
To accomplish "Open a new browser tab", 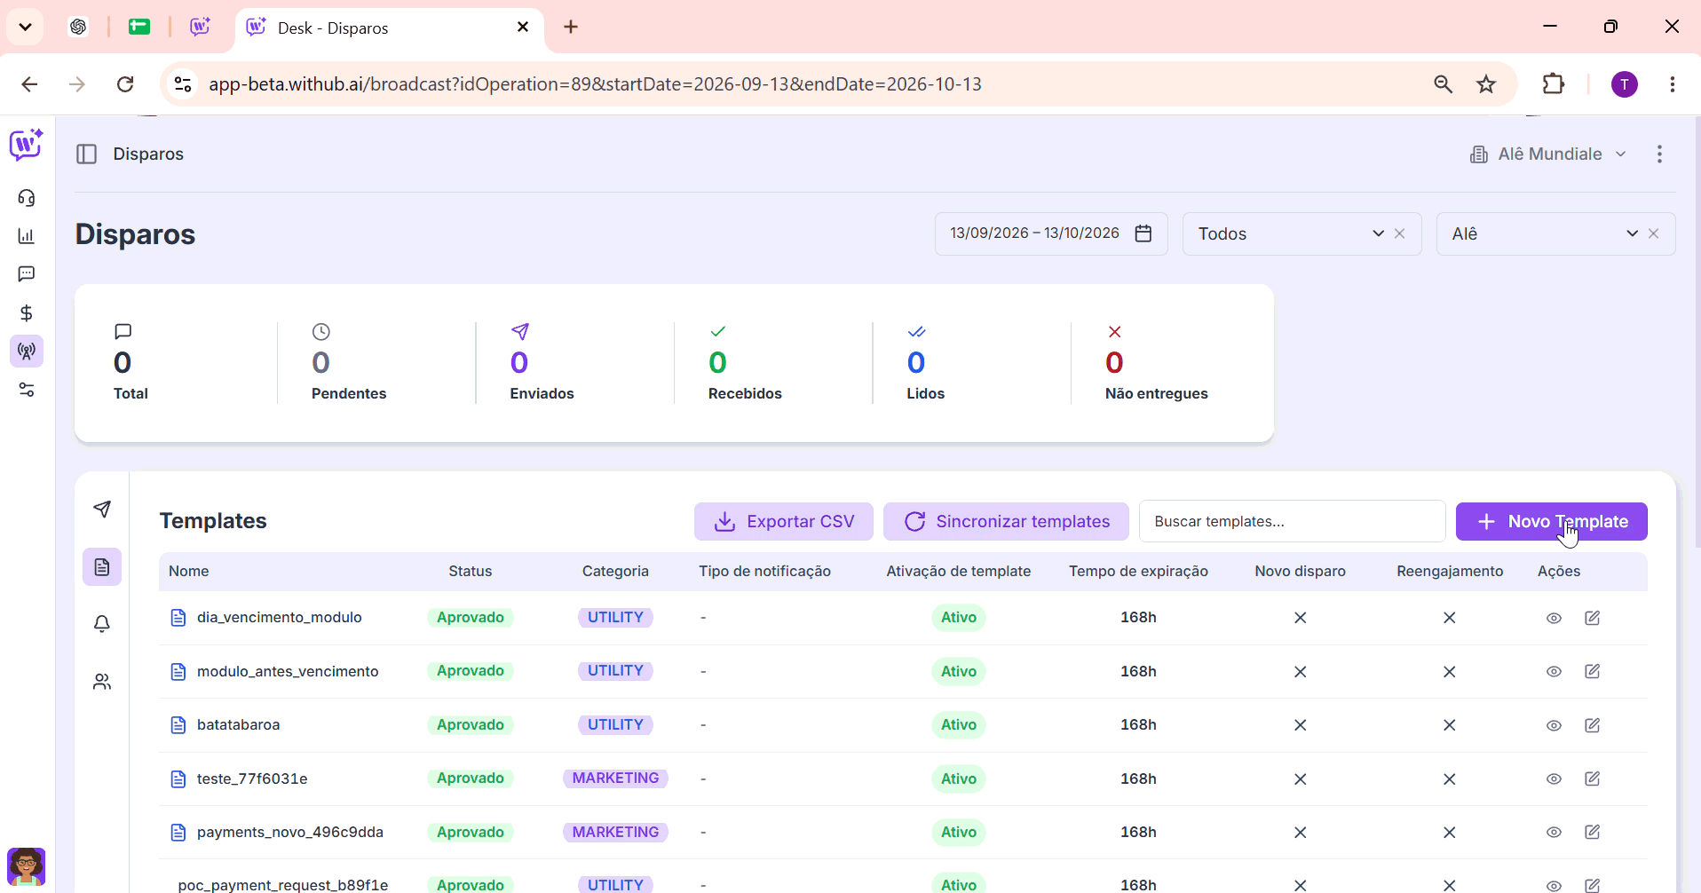I will (x=571, y=28).
